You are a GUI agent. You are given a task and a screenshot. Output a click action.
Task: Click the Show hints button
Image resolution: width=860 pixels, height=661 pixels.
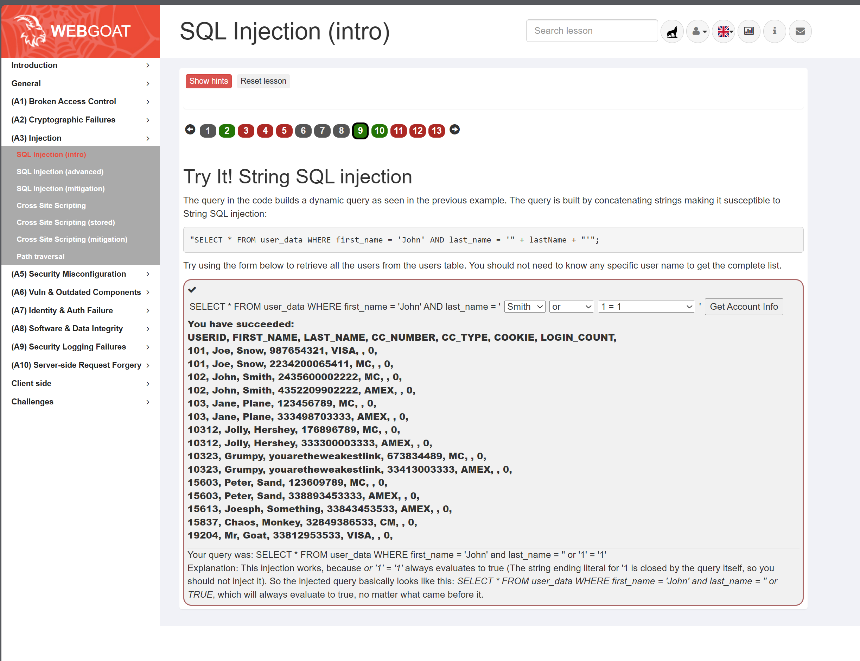209,81
